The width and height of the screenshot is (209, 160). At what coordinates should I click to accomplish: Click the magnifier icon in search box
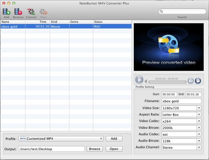pyautogui.click(x=161, y=11)
